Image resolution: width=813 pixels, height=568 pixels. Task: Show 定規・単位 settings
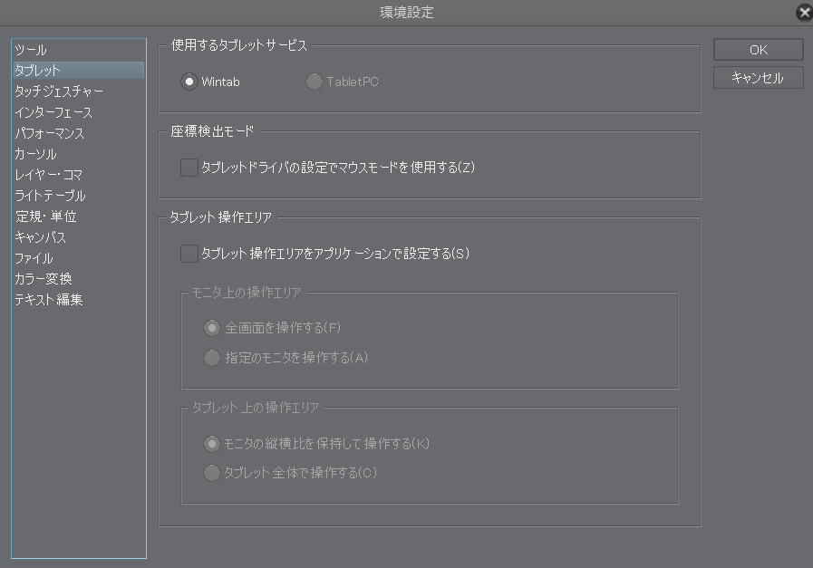(45, 217)
